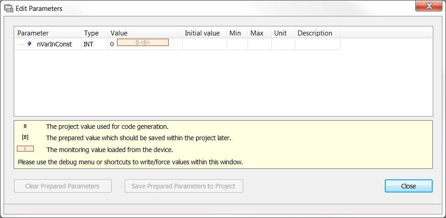Click the legend's bracketed [8] prepared value sample
The image size is (446, 218).
point(25,137)
